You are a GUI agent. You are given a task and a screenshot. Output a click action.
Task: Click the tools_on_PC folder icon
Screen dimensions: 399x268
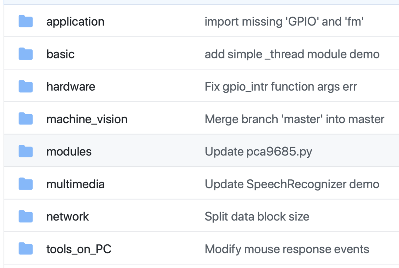(26, 249)
